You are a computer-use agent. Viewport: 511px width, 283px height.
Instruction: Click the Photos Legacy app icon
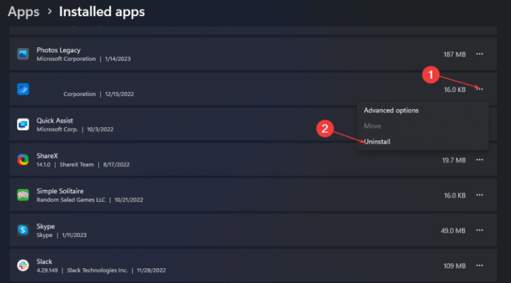[23, 54]
